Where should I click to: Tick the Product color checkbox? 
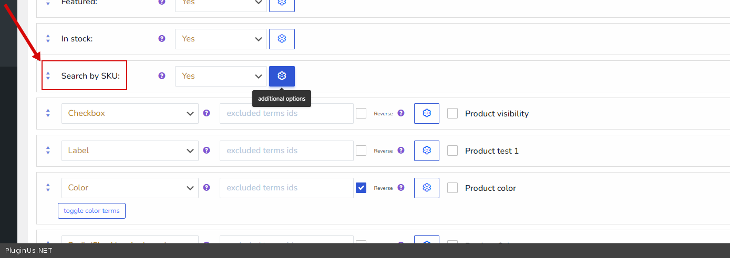(453, 188)
